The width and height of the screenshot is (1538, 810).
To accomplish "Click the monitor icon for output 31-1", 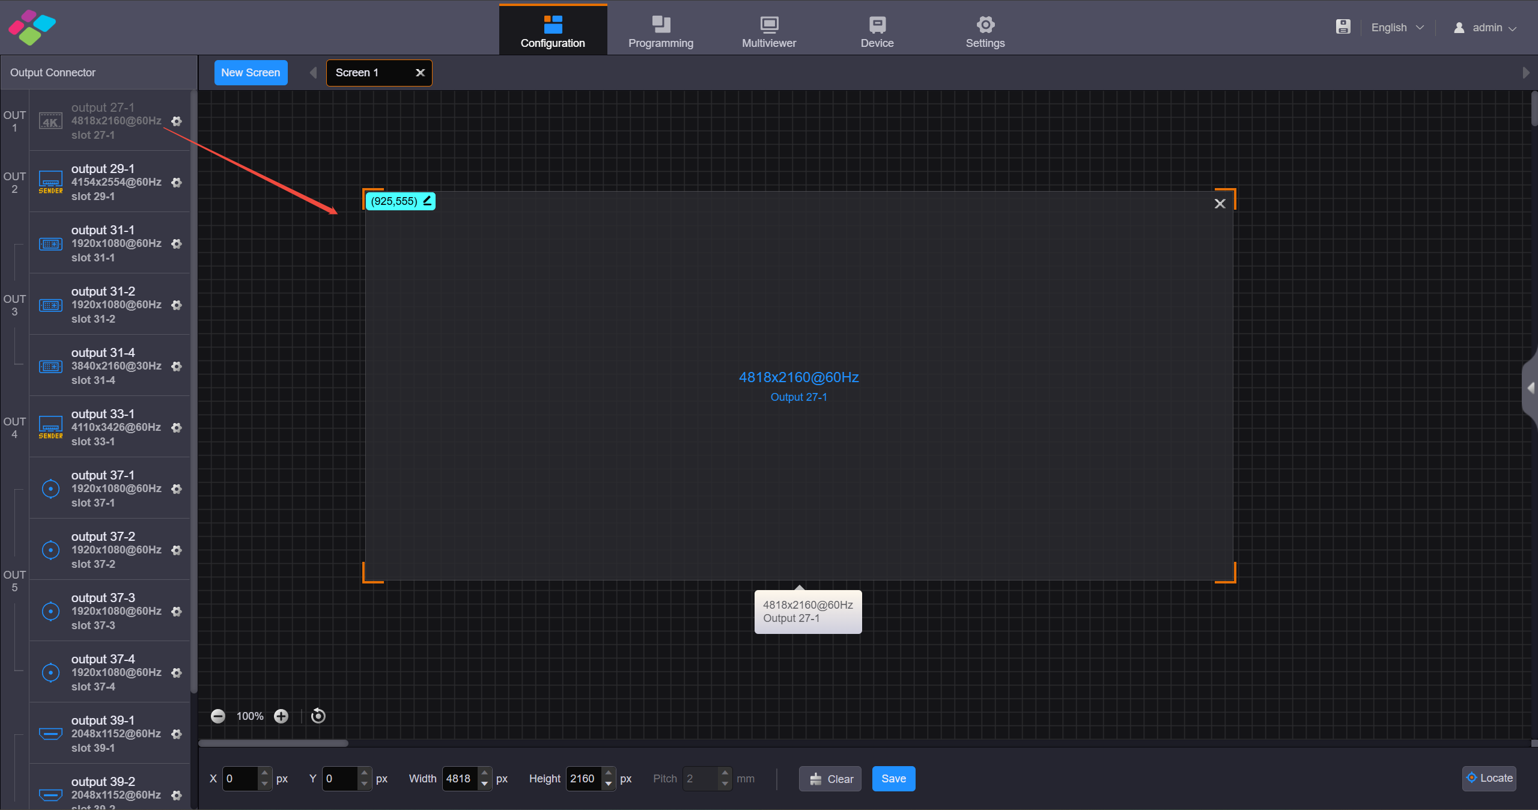I will click(x=50, y=244).
